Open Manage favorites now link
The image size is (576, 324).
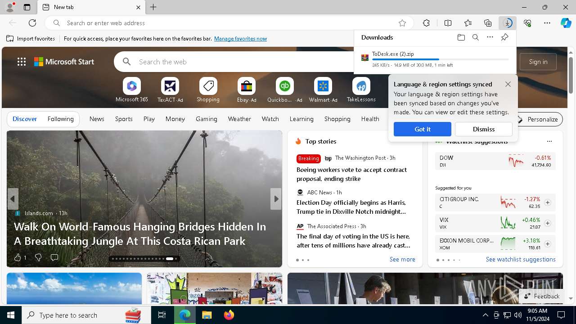click(240, 39)
